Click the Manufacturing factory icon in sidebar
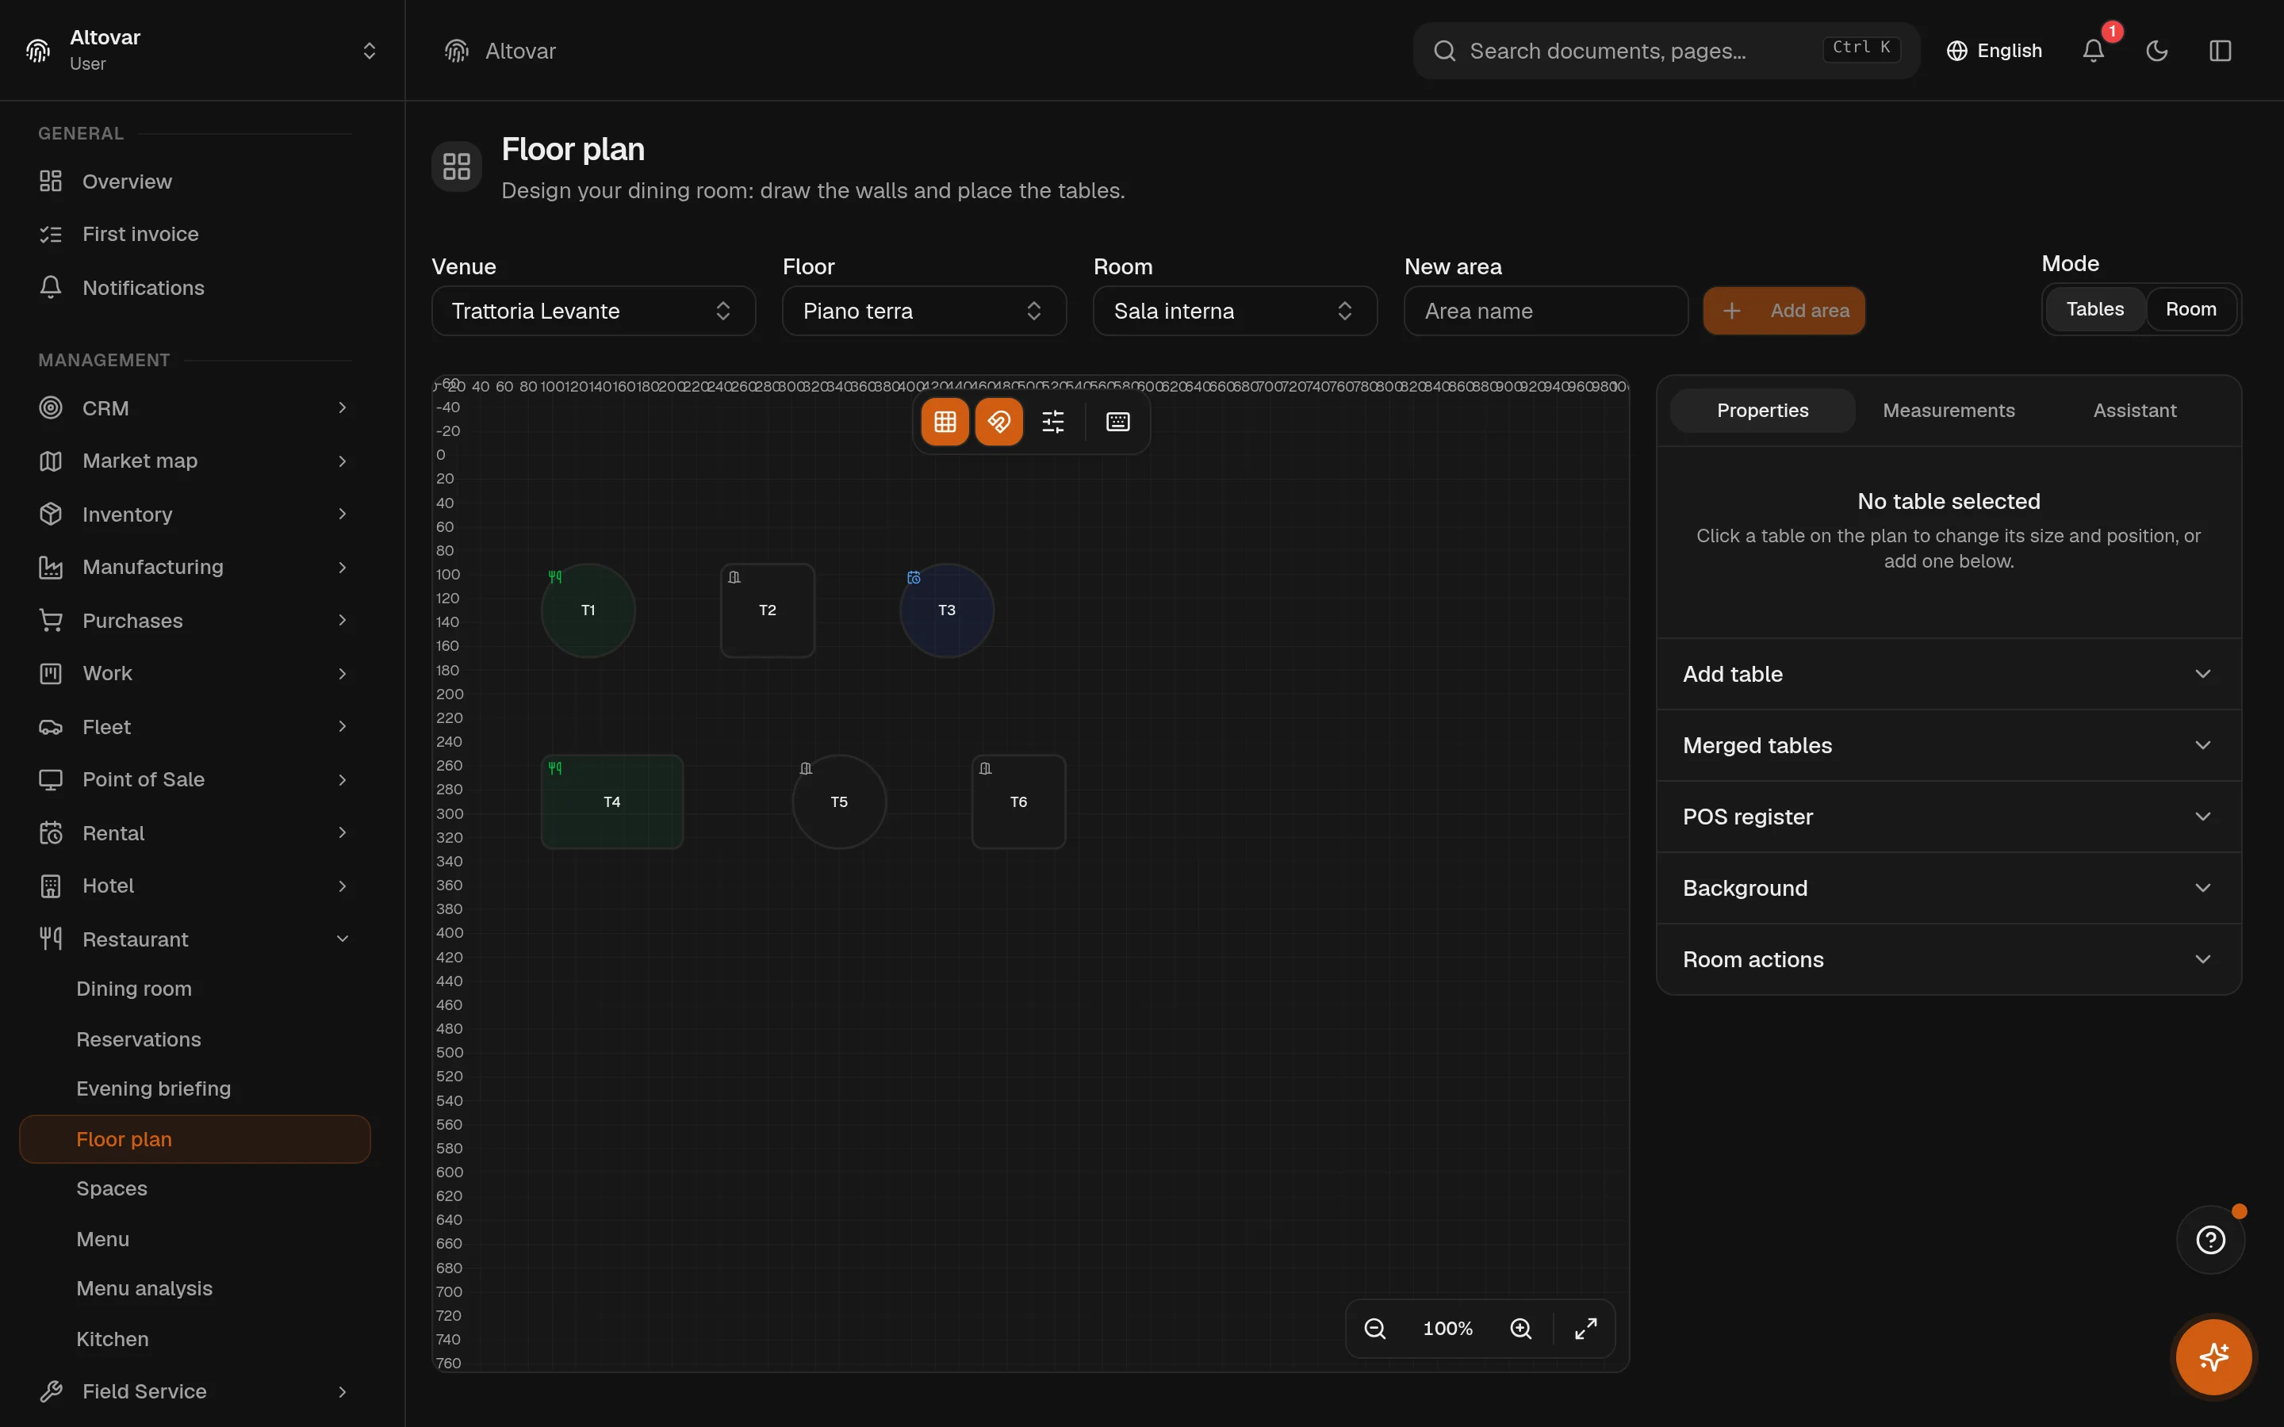The image size is (2284, 1427). point(51,567)
